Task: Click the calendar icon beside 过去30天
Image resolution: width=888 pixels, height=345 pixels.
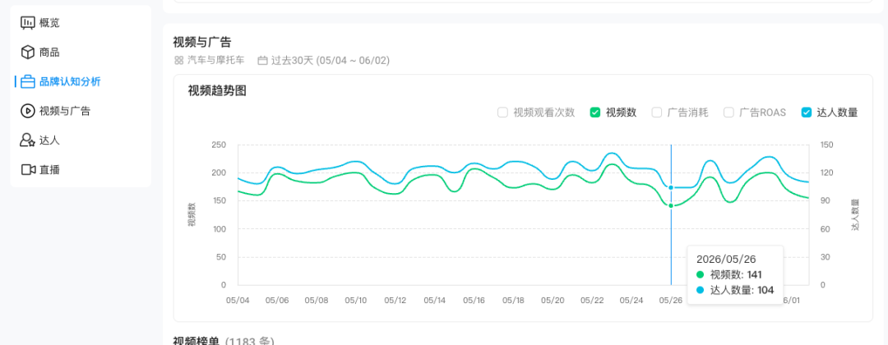Action: [x=262, y=60]
